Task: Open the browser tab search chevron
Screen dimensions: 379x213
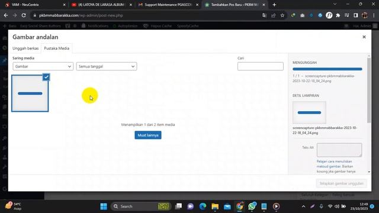Action: (x=335, y=4)
